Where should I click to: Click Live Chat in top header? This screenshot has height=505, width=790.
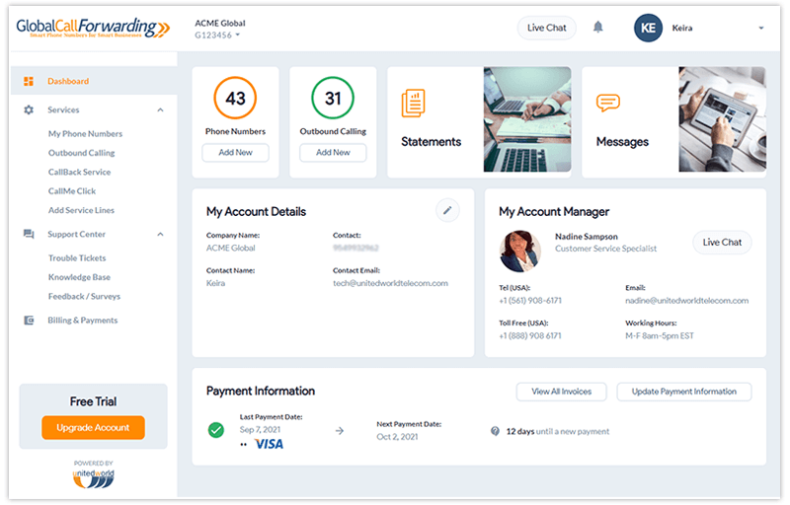547,28
